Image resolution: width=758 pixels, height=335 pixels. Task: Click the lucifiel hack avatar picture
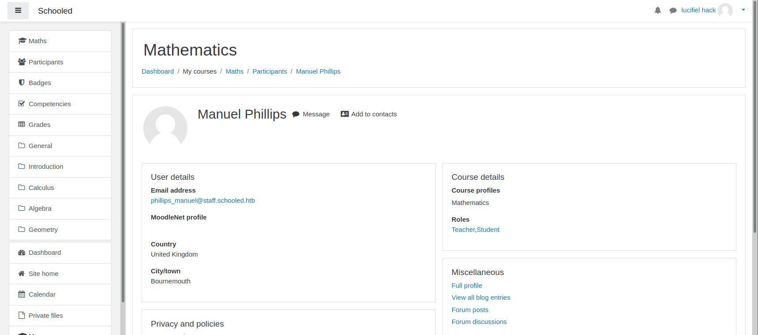click(x=725, y=10)
